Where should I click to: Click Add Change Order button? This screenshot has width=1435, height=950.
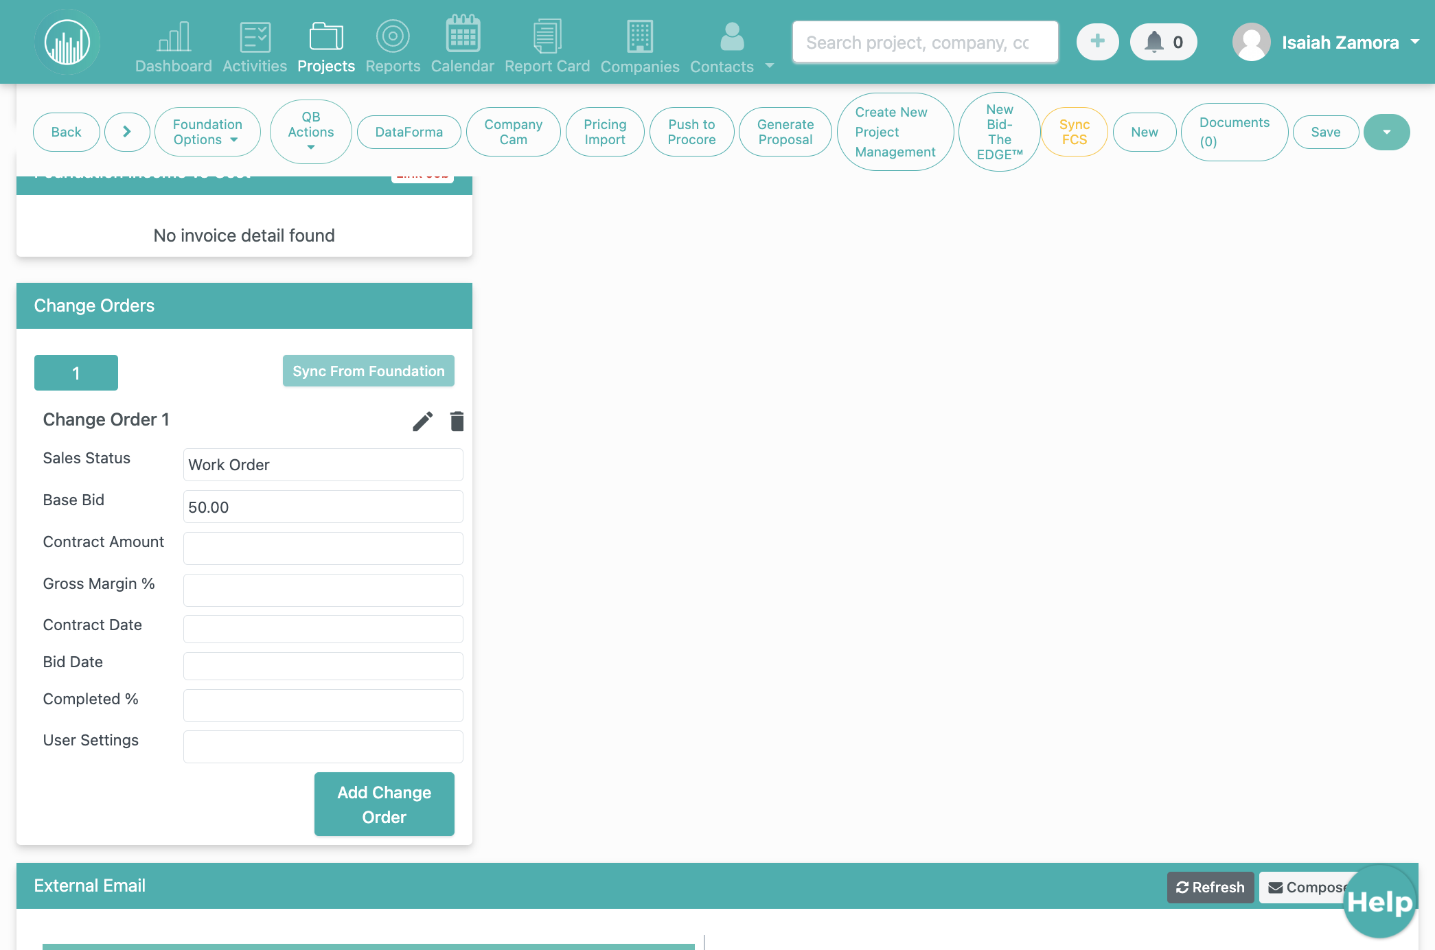(384, 804)
